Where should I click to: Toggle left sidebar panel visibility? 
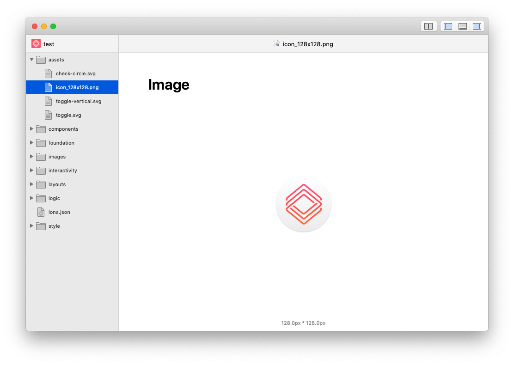[448, 26]
